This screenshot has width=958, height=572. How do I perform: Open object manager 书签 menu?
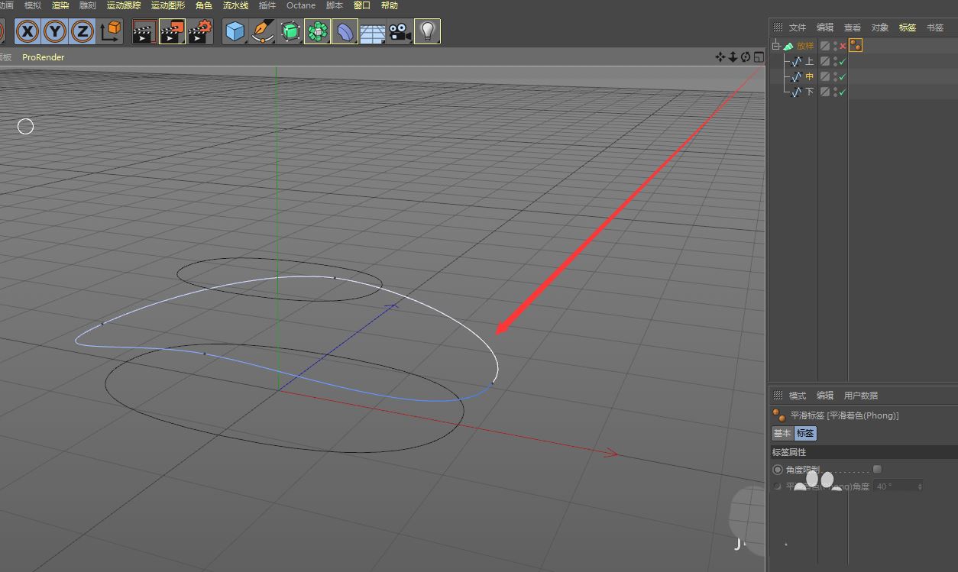935,27
